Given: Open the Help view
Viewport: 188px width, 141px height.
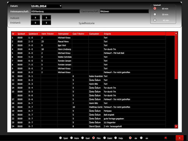Looking at the screenshot, I should (x=116, y=138).
